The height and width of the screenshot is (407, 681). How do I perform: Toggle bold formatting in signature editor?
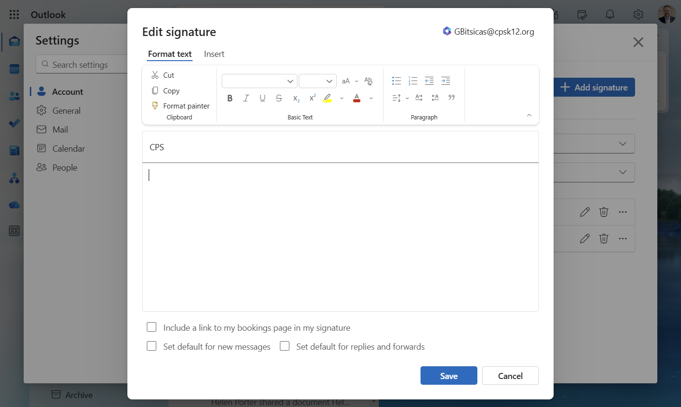point(230,98)
